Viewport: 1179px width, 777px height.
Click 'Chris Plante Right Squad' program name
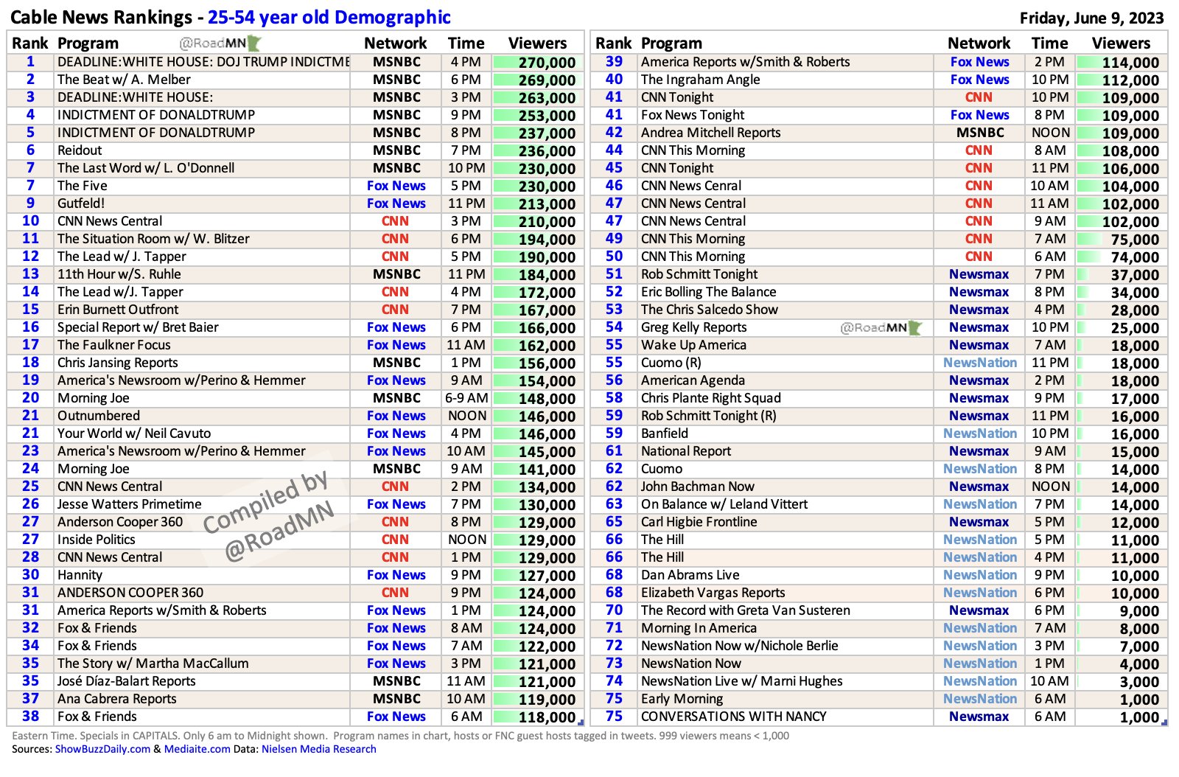(711, 398)
